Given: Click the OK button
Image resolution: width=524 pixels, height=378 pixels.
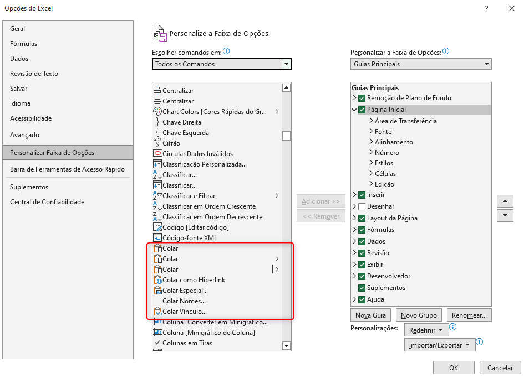Looking at the screenshot, I should pos(454,367).
